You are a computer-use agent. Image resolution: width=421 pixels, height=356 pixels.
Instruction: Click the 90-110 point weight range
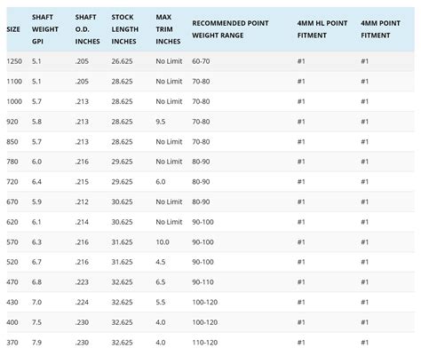[x=203, y=282]
